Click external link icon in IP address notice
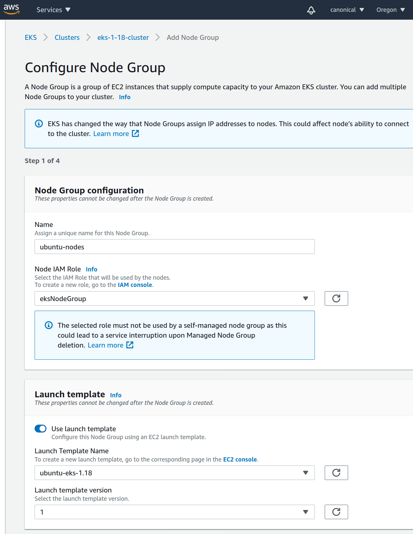The height and width of the screenshot is (534, 413). (x=135, y=133)
